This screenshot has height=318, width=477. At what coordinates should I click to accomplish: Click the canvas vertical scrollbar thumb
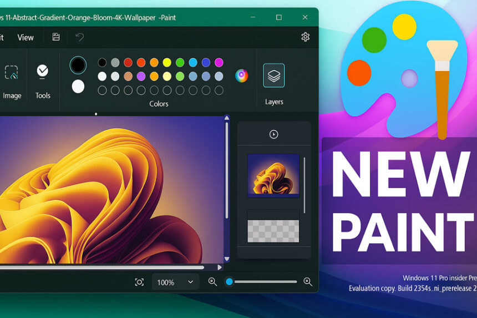tap(227, 170)
